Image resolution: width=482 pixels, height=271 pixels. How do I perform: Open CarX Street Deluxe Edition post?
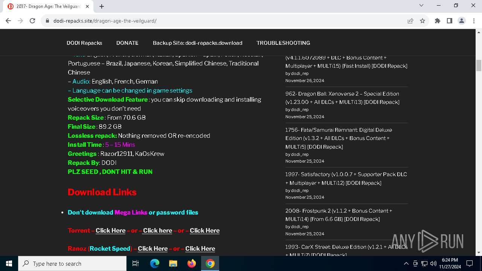pos(346,251)
